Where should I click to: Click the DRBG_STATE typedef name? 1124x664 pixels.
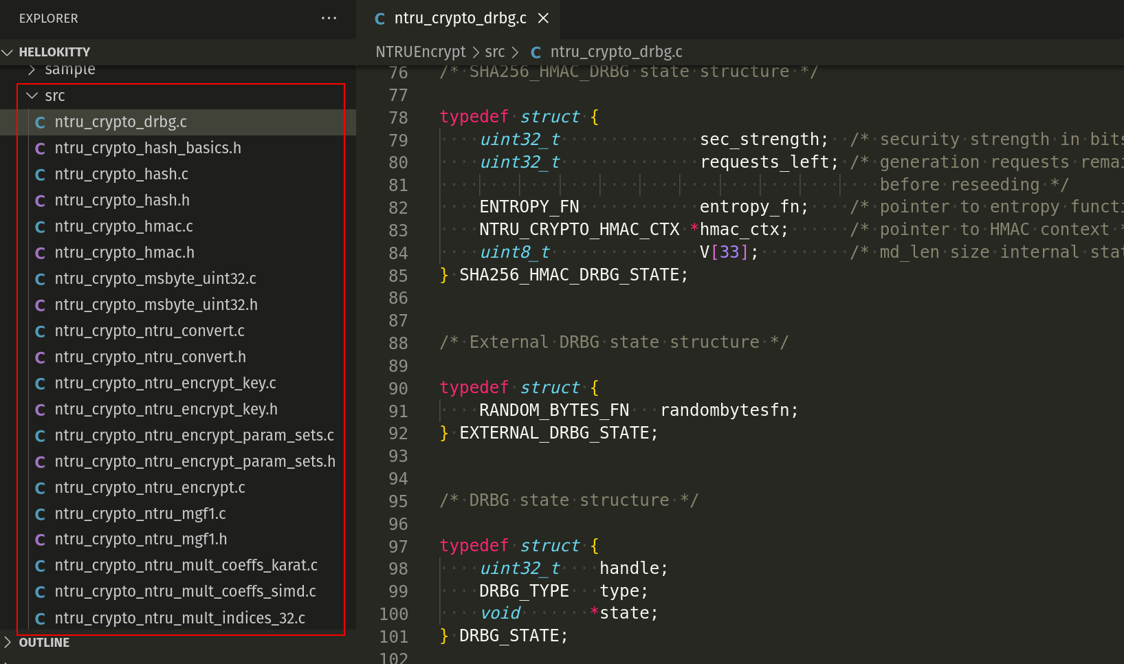(x=509, y=636)
